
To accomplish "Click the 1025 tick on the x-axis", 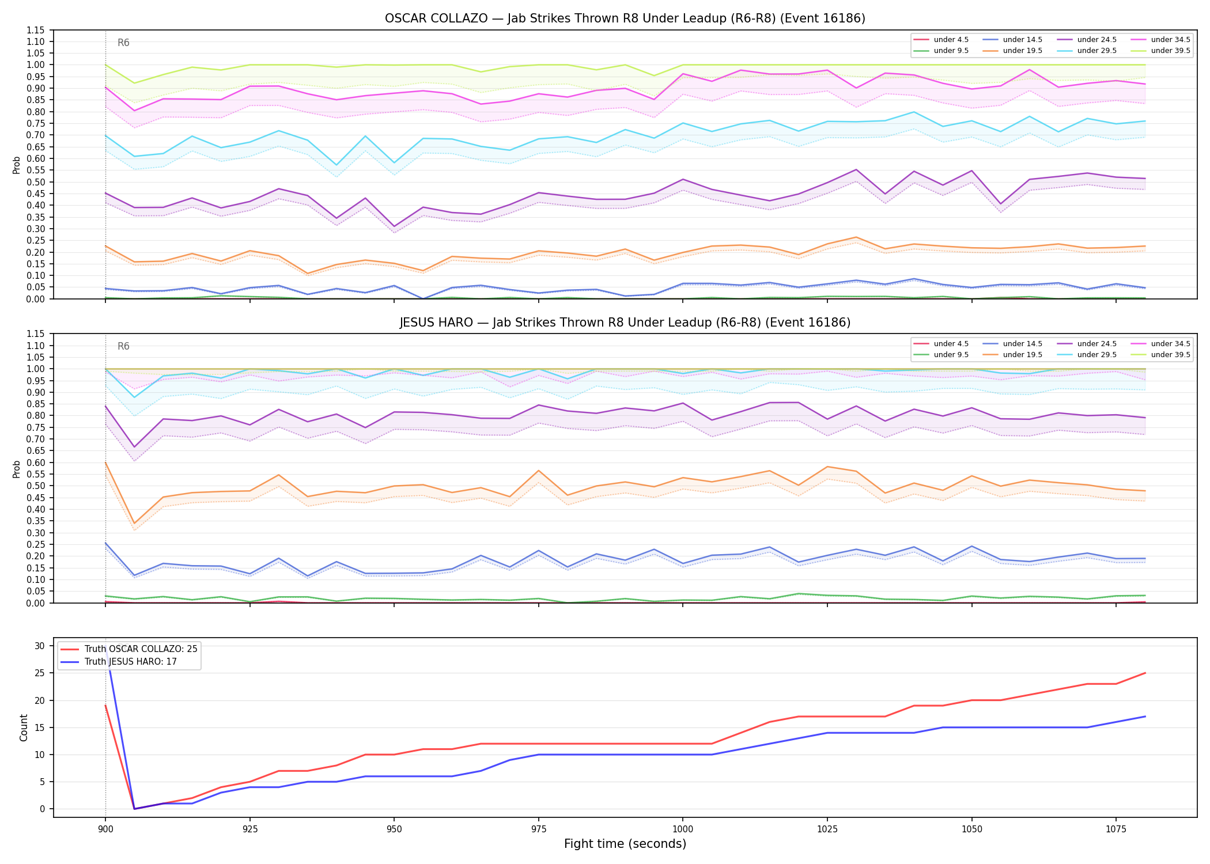I will click(827, 829).
